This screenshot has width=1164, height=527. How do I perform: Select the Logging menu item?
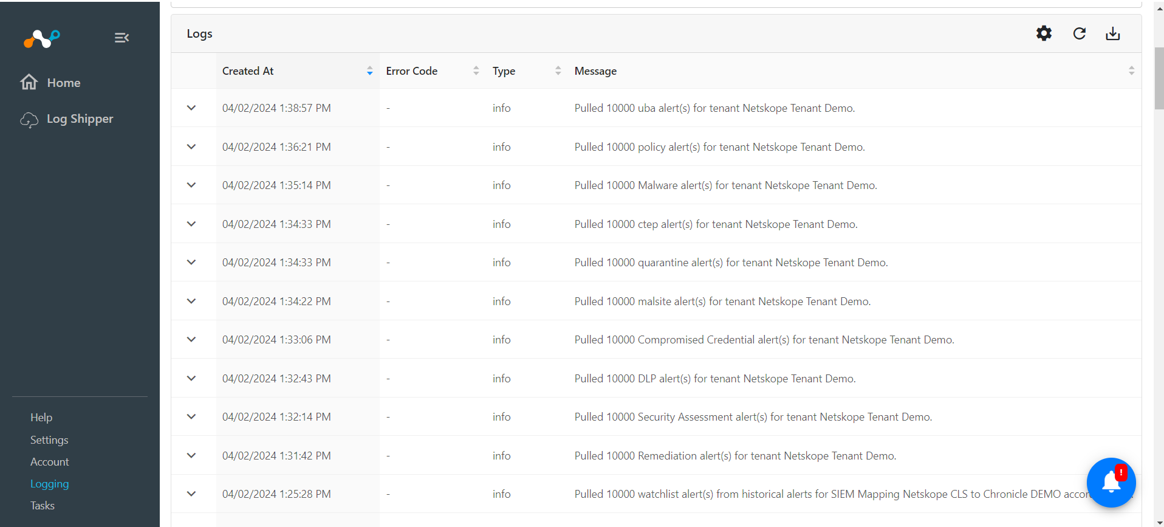tap(50, 484)
